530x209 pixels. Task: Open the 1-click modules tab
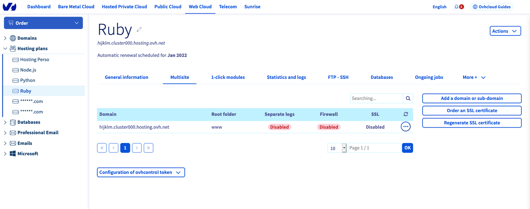228,77
